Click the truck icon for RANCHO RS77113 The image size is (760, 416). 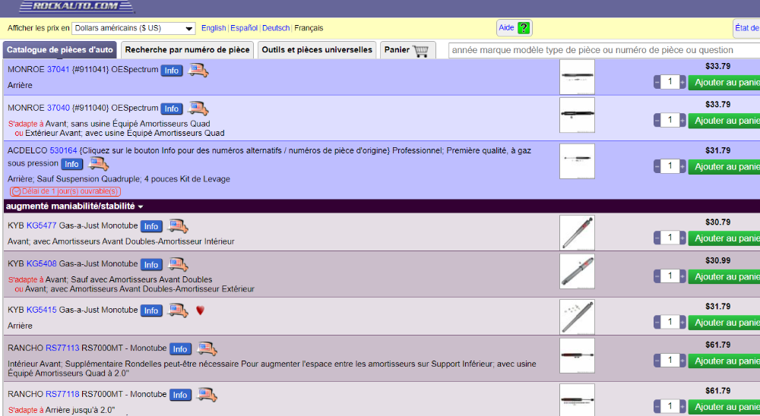[207, 348]
